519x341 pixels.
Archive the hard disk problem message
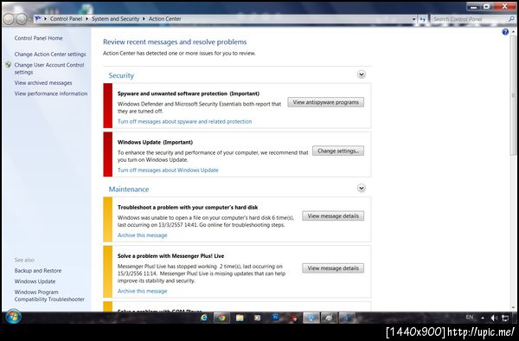pyautogui.click(x=143, y=235)
